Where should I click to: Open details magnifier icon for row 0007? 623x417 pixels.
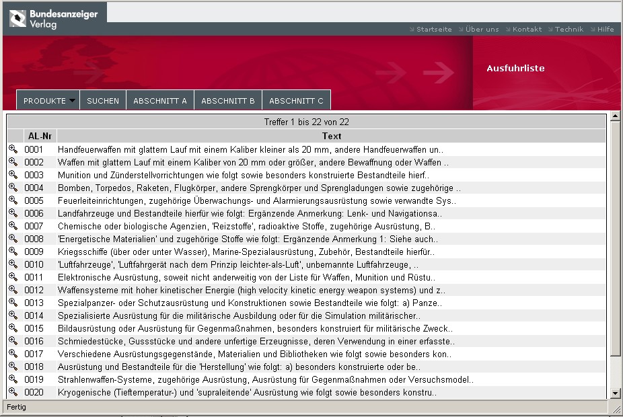point(13,226)
